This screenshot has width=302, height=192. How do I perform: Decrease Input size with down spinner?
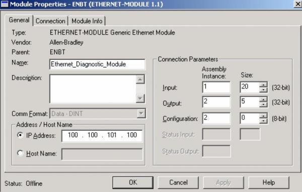point(263,90)
